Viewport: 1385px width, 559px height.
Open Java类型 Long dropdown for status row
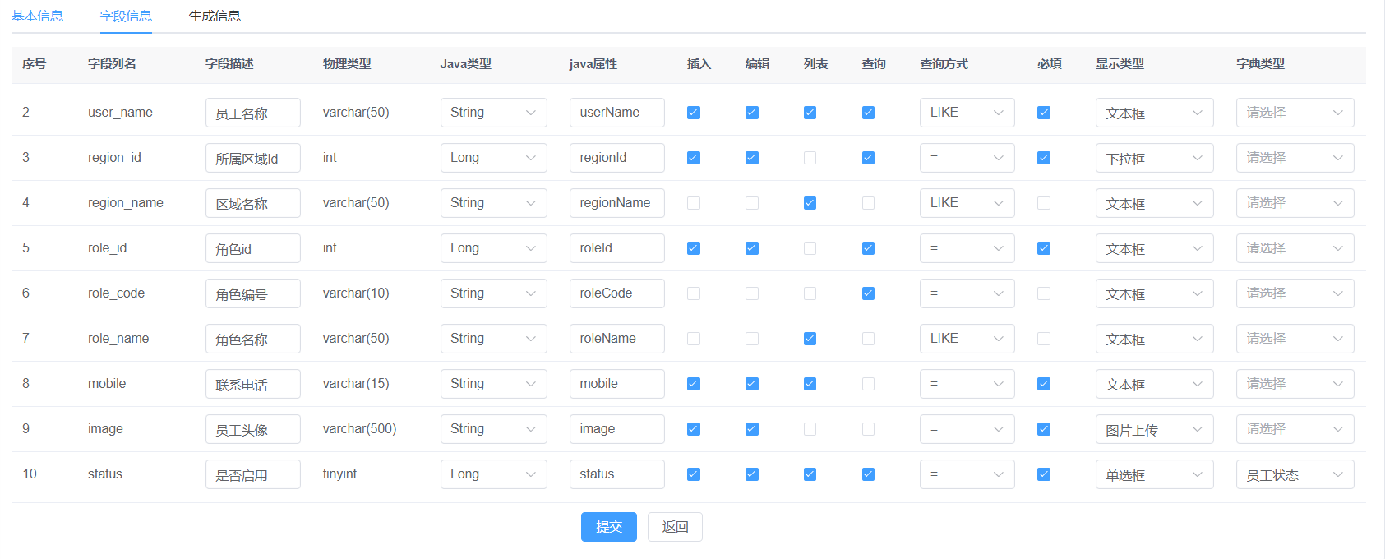(x=494, y=474)
